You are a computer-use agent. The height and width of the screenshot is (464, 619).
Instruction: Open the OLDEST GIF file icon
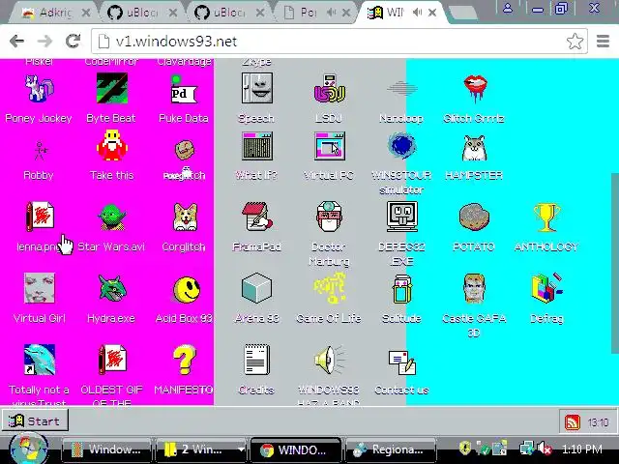112,360
